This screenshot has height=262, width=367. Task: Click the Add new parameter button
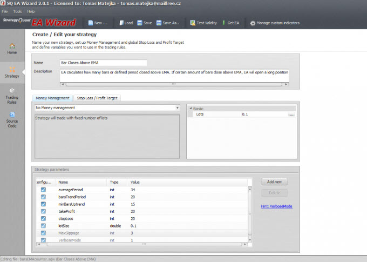[x=274, y=182]
